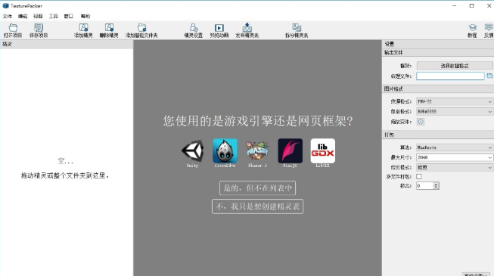Click the Add Smart Folder (添加智能文件夹) icon

[141, 30]
